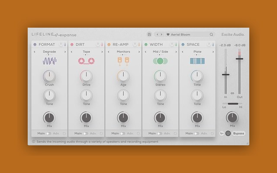Click the small gain knob in SPACE header

point(209,45)
